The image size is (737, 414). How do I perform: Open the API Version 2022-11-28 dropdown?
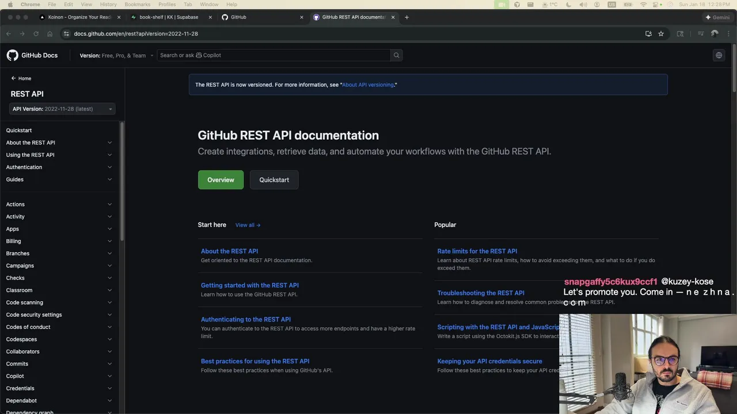coord(62,109)
